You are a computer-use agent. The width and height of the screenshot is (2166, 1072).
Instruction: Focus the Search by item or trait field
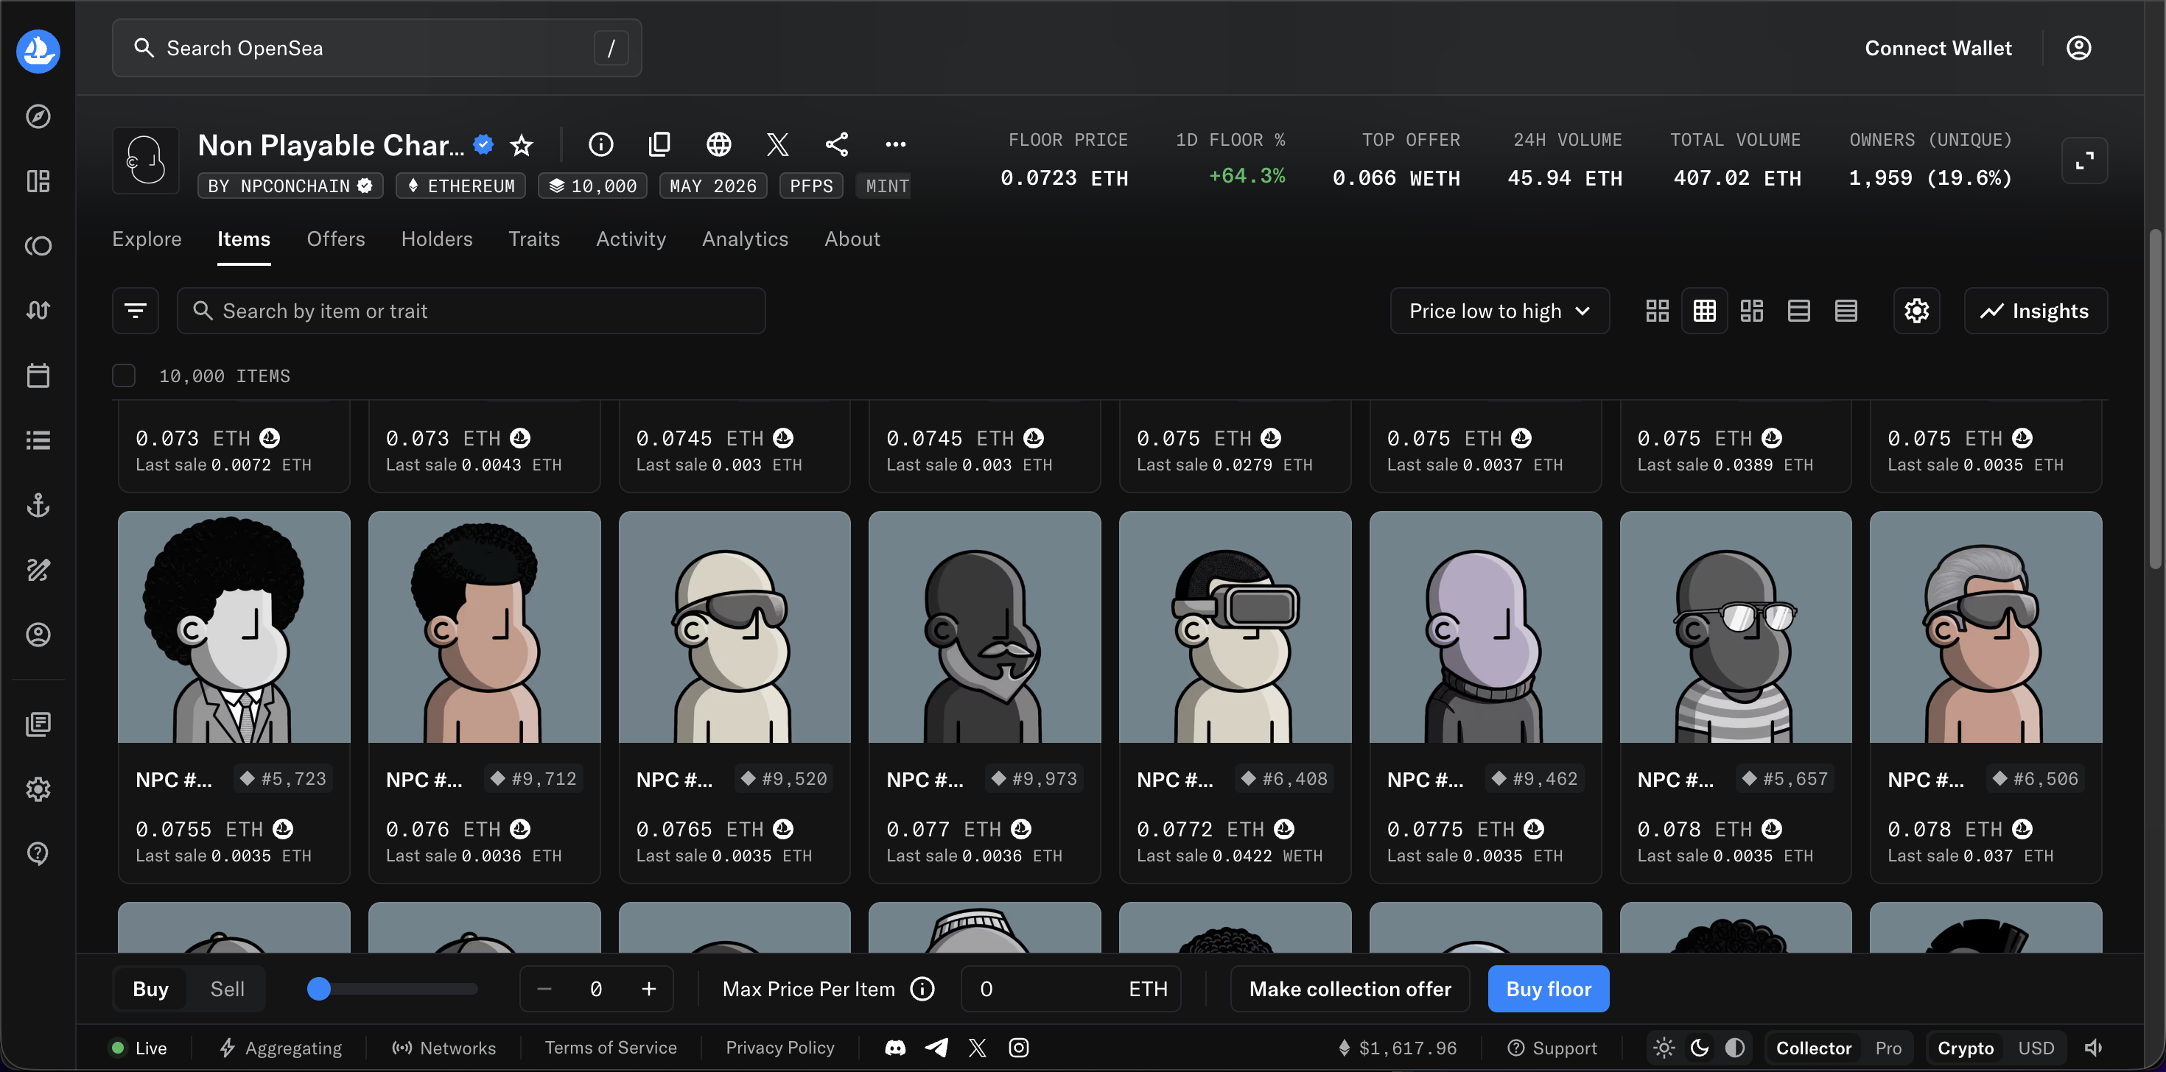pos(471,311)
